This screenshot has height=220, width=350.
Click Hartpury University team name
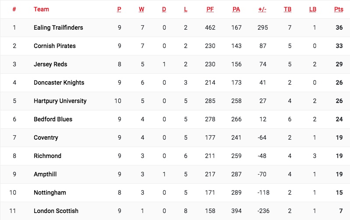click(x=60, y=101)
